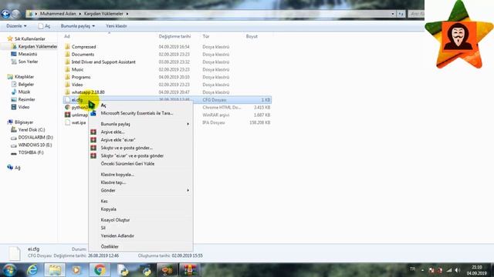Open Google Chrome from taskbar
This screenshot has width=494, height=277.
[100, 270]
